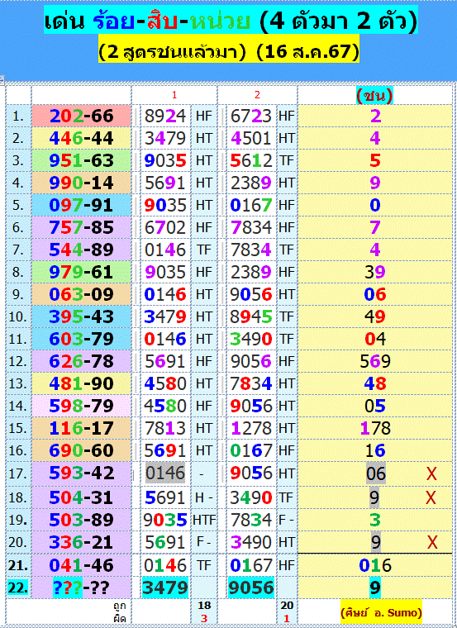Viewport: 457px width, 628px height.
Task: Click the 569 cell in row 12
Action: [375, 361]
